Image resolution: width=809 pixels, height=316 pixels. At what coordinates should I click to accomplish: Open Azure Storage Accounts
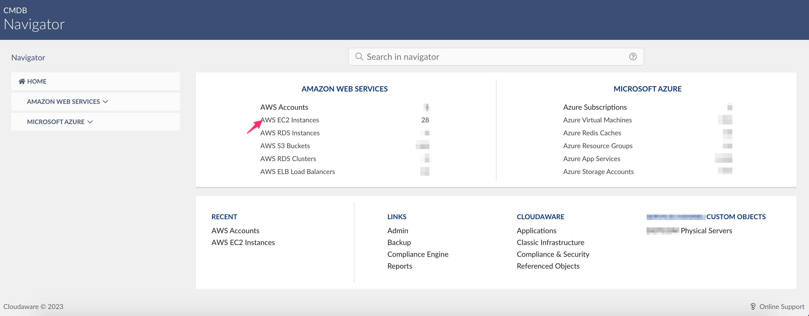[598, 171]
